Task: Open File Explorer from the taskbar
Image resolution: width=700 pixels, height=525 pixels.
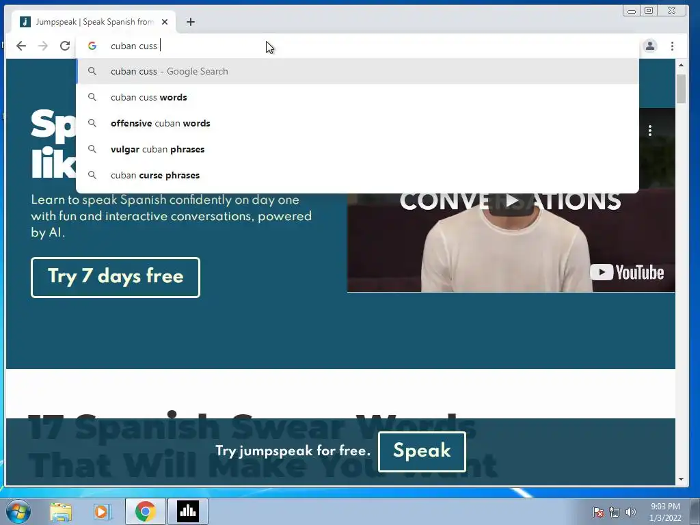Action: tap(61, 511)
